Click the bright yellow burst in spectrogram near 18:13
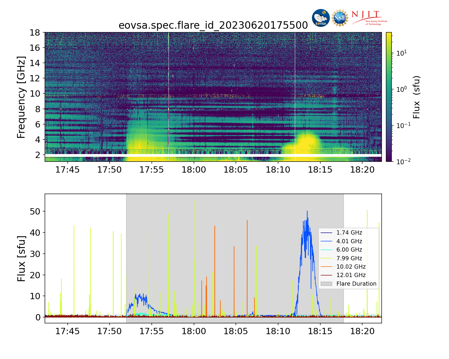Image resolution: width=449 pixels, height=359 pixels. click(305, 142)
